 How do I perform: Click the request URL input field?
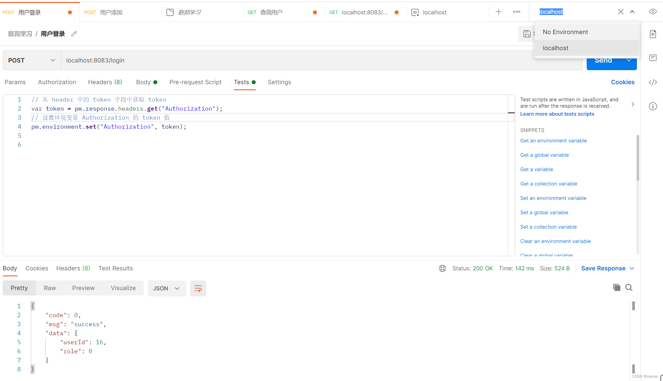coord(301,60)
